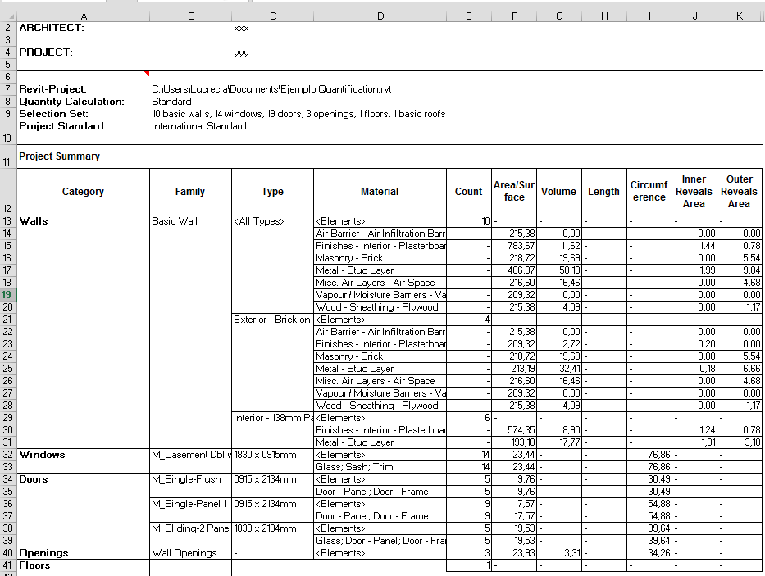Click the Revit-Project file path cell
Screen dimensions: 765x576
(271, 88)
